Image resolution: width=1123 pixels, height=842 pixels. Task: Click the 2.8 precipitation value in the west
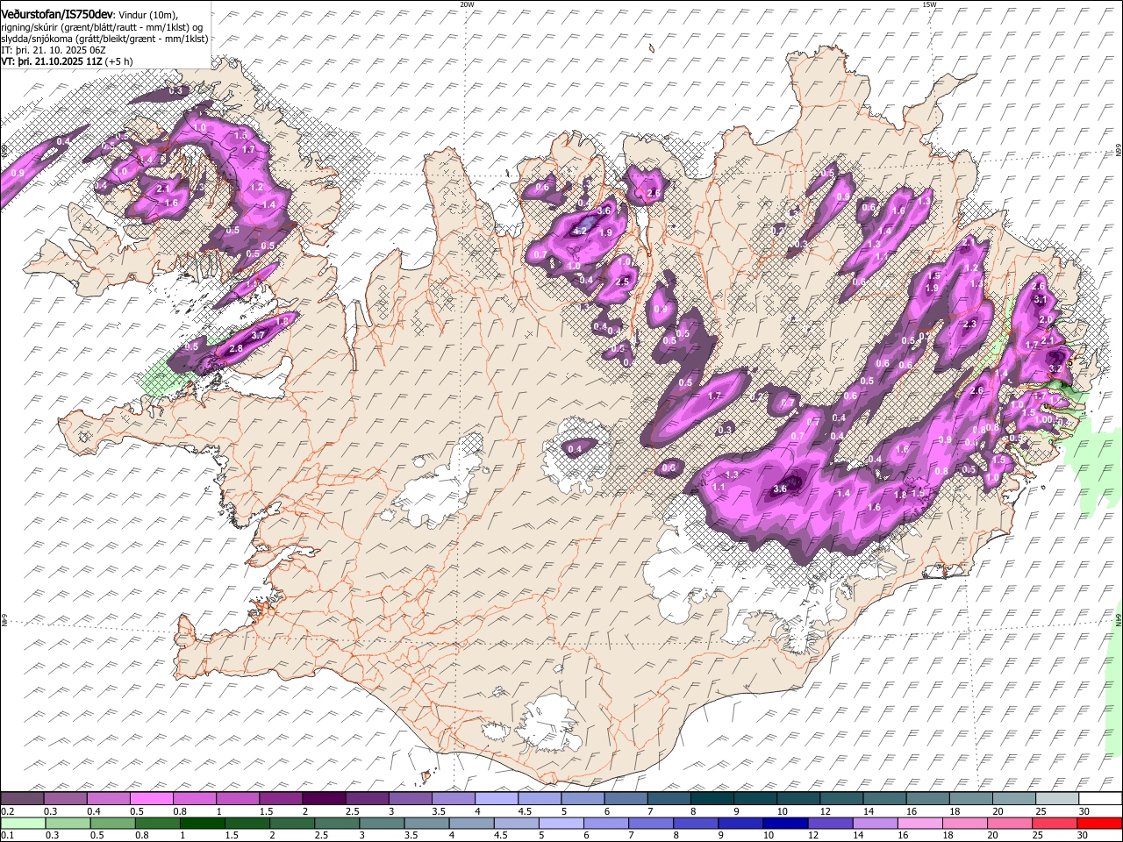pos(235,349)
